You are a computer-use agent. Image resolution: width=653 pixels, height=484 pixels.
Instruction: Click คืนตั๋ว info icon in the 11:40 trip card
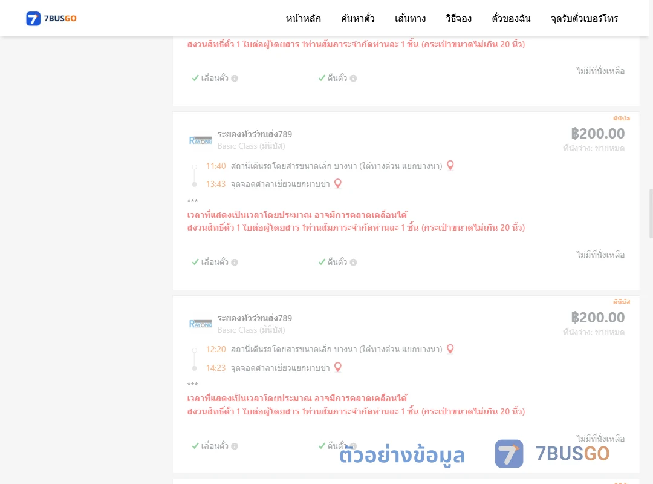[x=354, y=262]
